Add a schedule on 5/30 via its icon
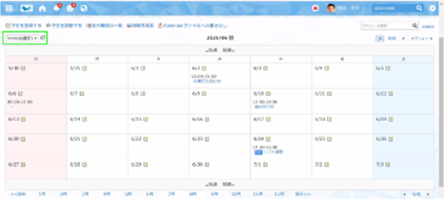Image resolution: width=444 pixels, height=205 pixels. [24, 68]
